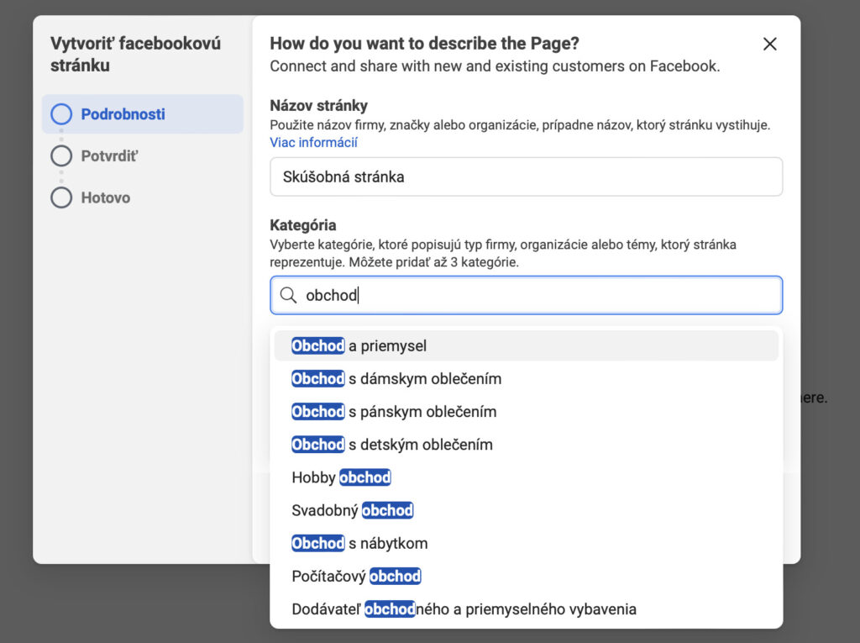Click the Kategória section label
The height and width of the screenshot is (643, 860).
click(x=302, y=225)
